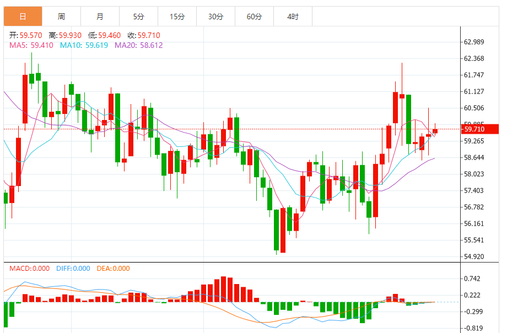The height and width of the screenshot is (333, 507).
Task: Click the MA20 moving average label
Action: click(x=138, y=45)
